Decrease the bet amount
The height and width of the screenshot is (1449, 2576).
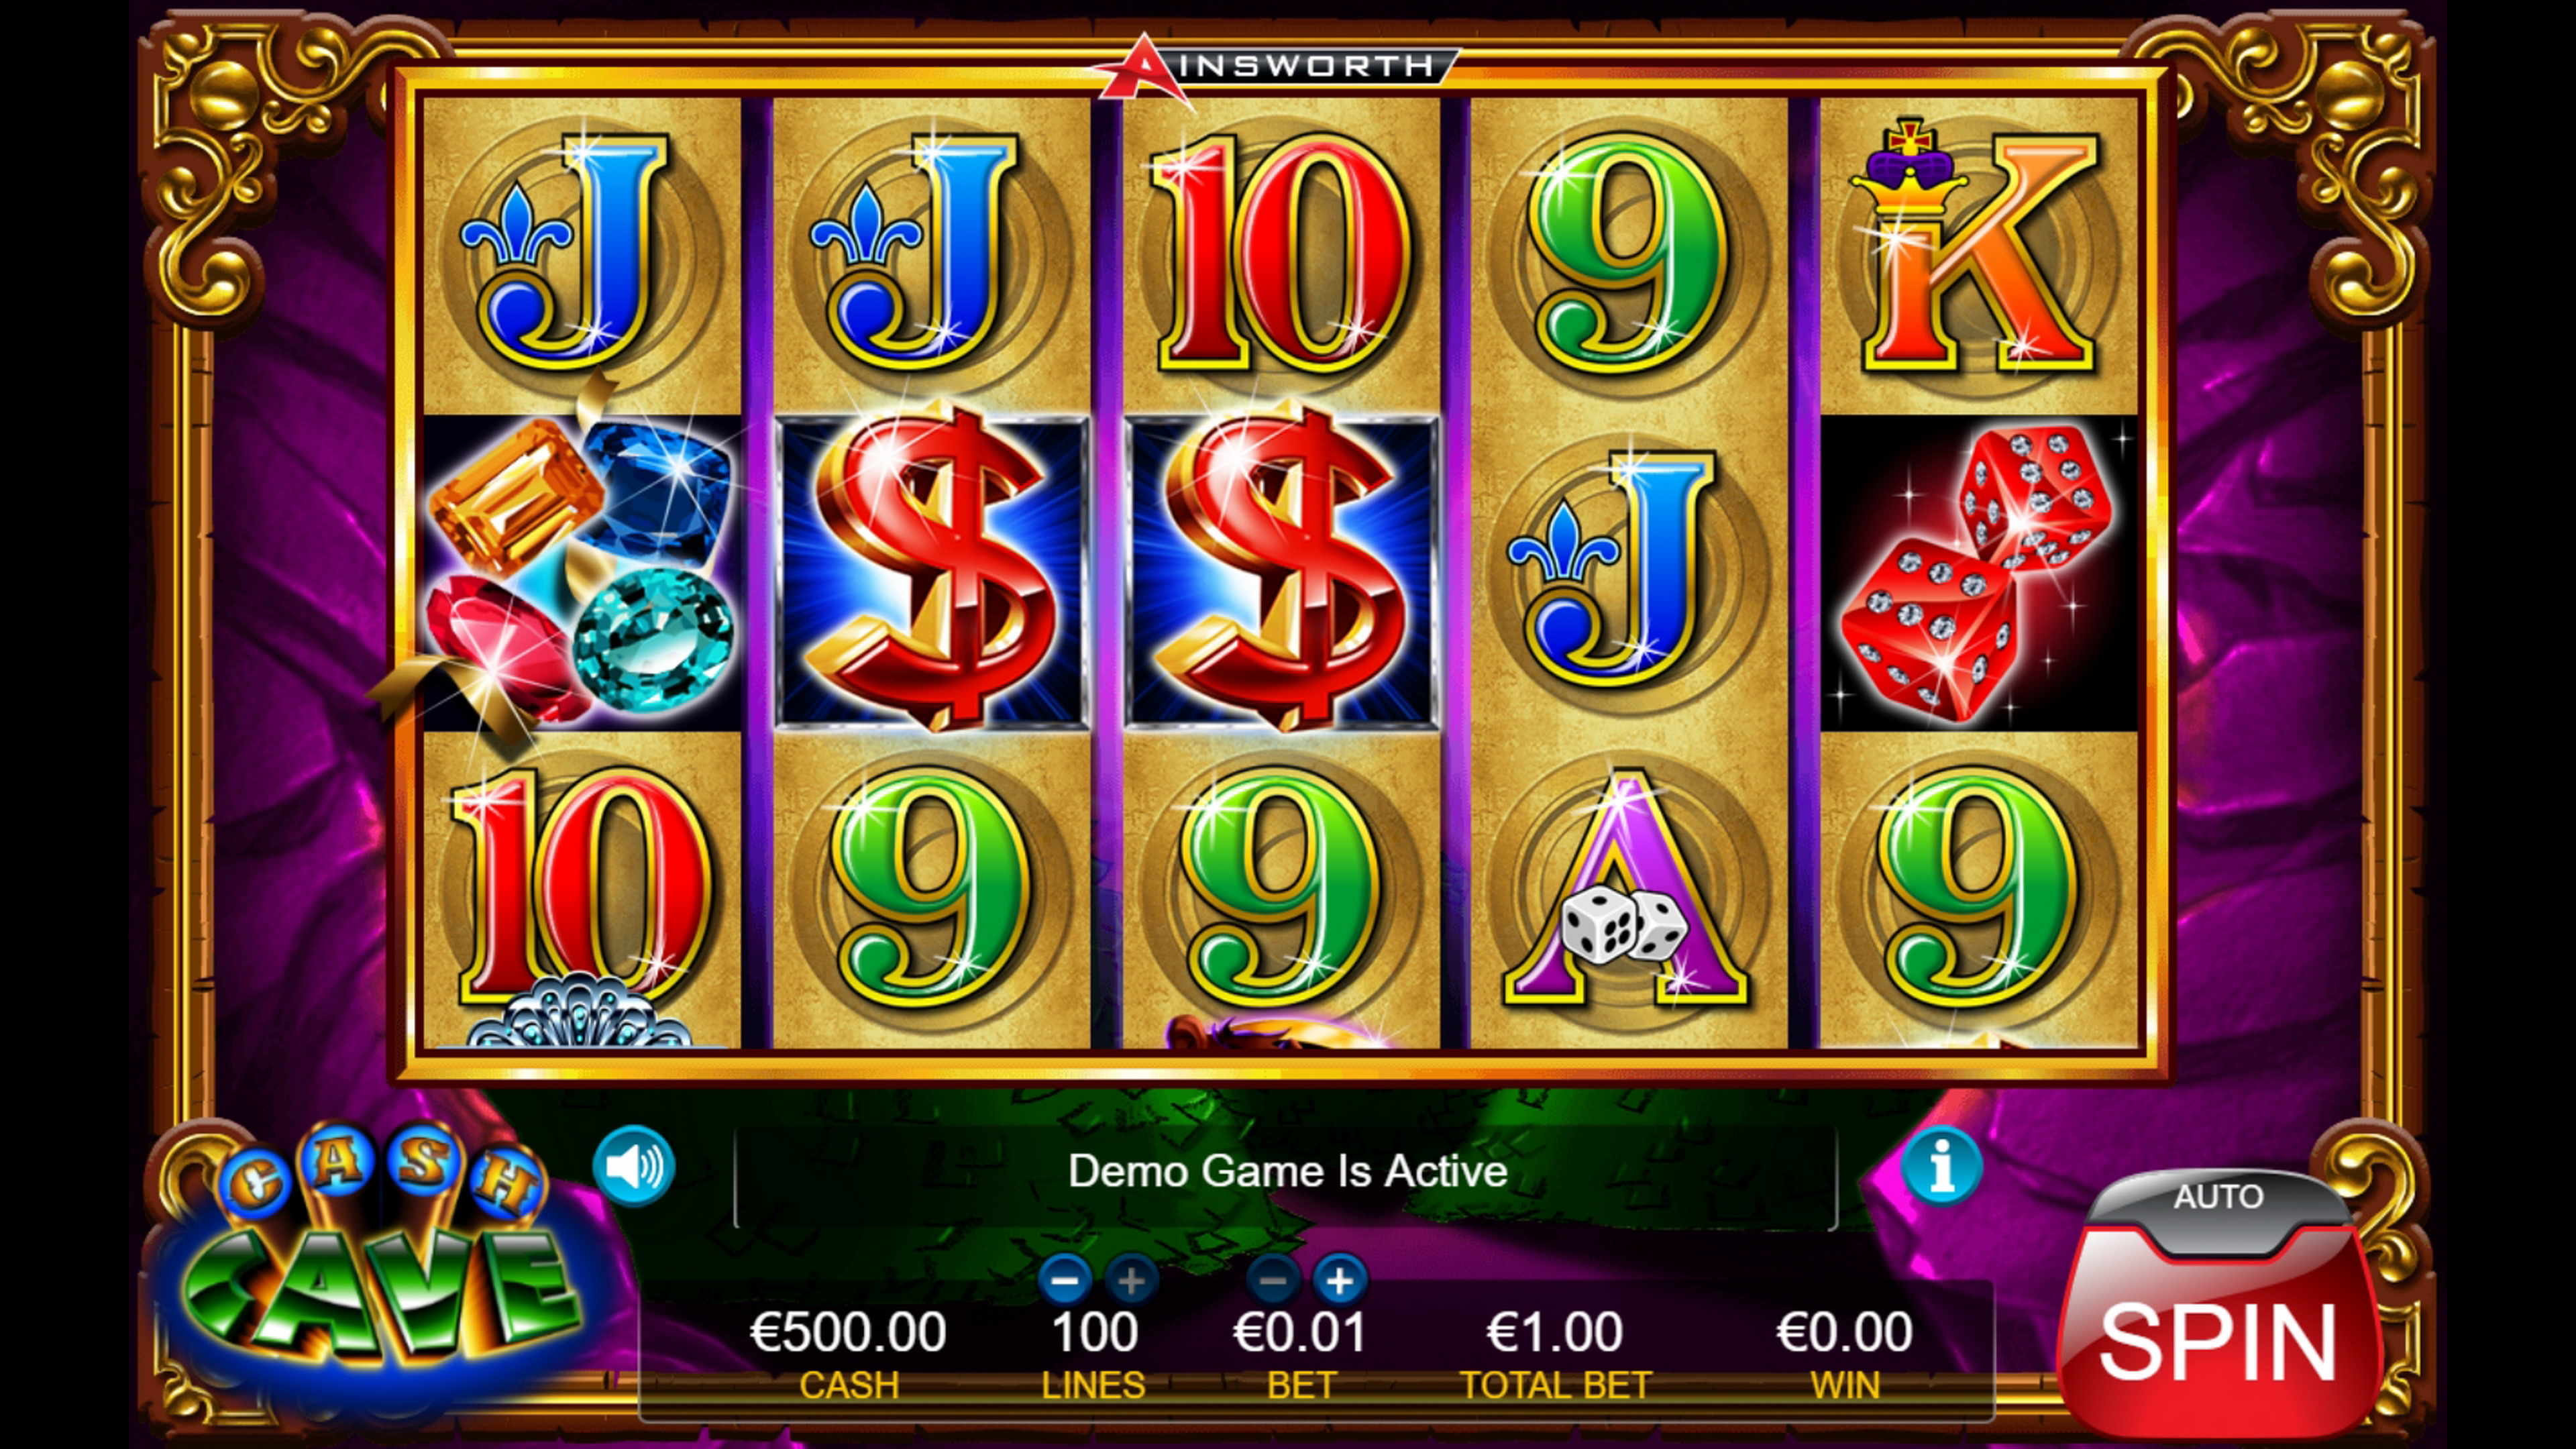pyautogui.click(x=1273, y=1280)
